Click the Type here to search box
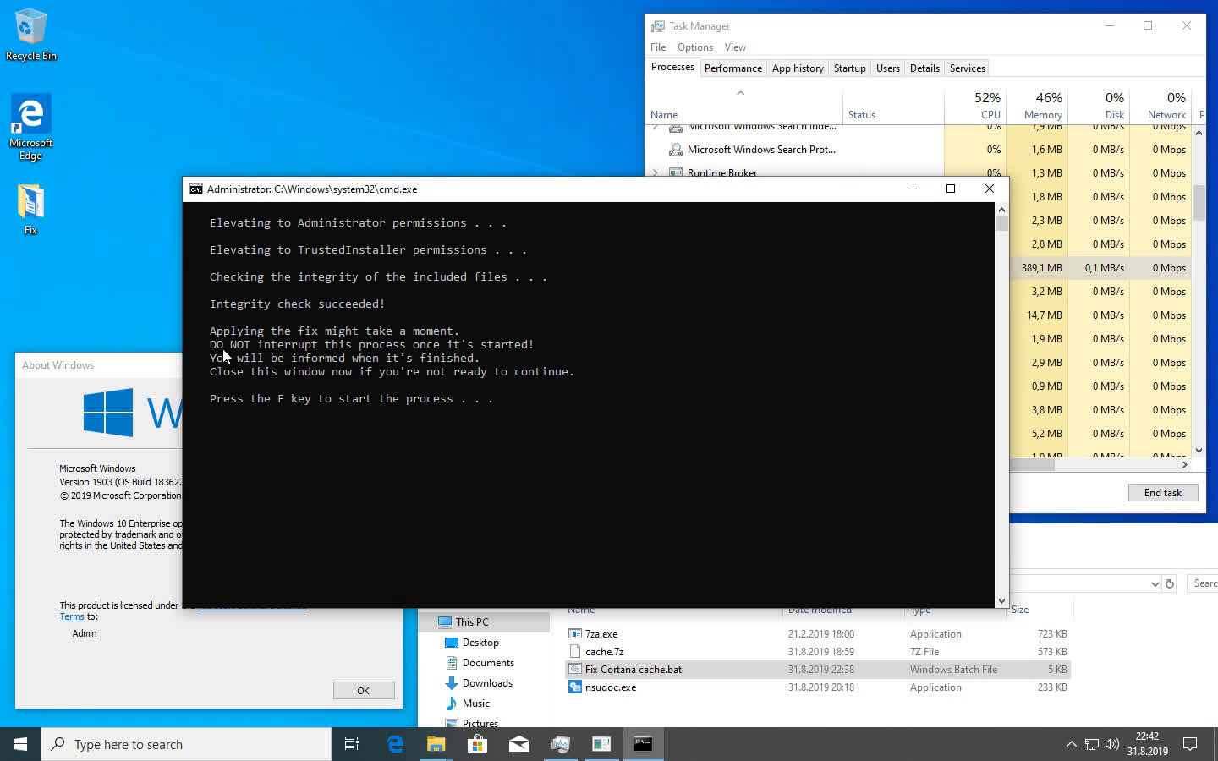Screen dimensions: 1218x761 point(186,744)
